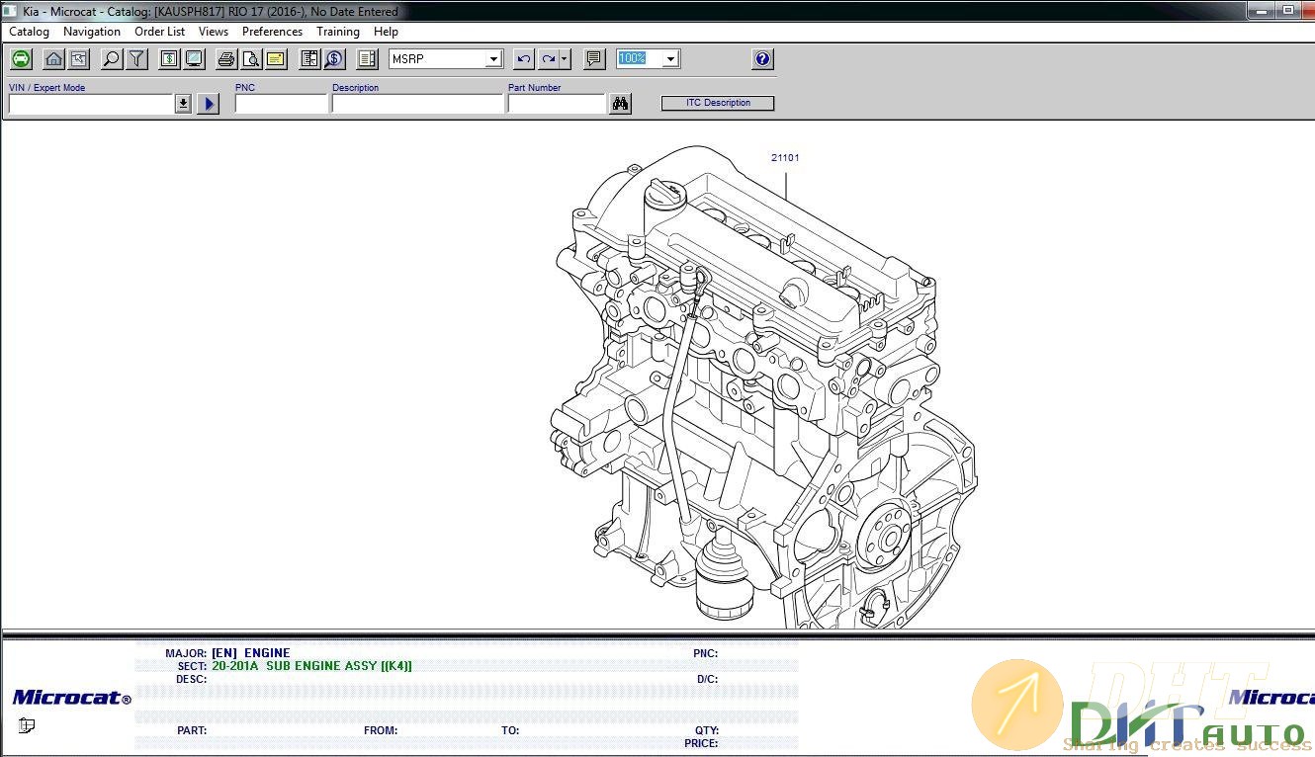The width and height of the screenshot is (1315, 757).
Task: Click the green vehicle selection icon
Action: tap(21, 59)
